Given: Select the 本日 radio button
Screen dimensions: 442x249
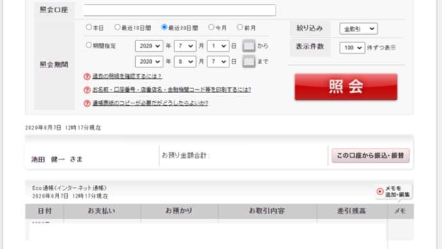Looking at the screenshot, I should [x=88, y=27].
